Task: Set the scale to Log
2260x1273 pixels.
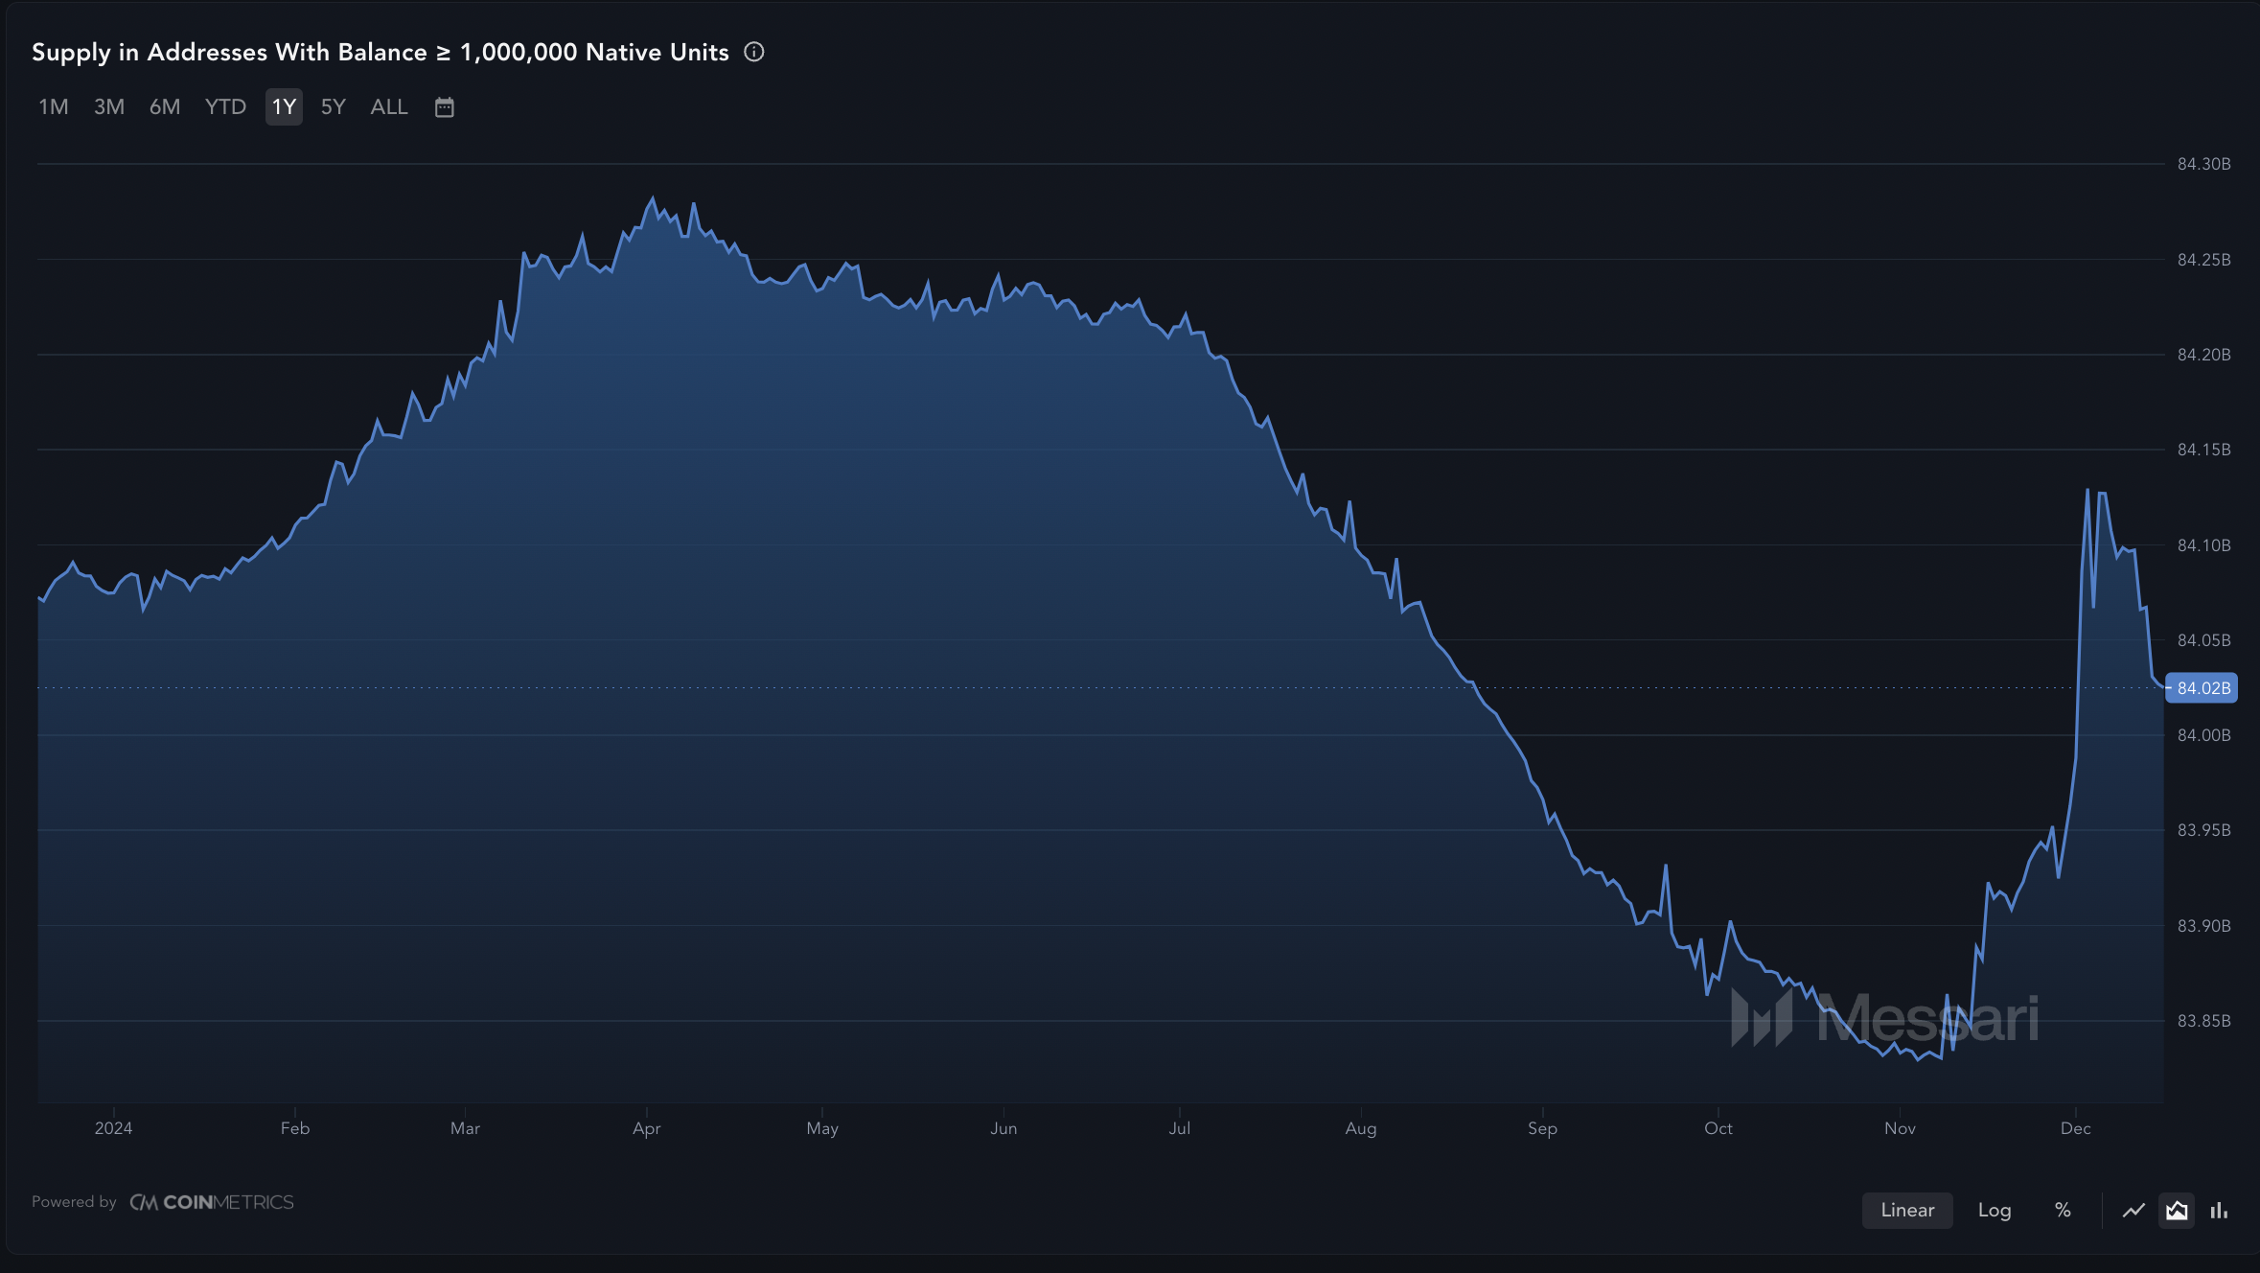Action: 1995,1211
